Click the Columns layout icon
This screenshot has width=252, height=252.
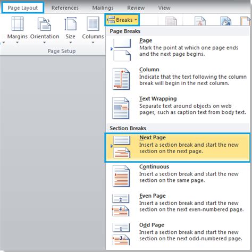(93, 23)
